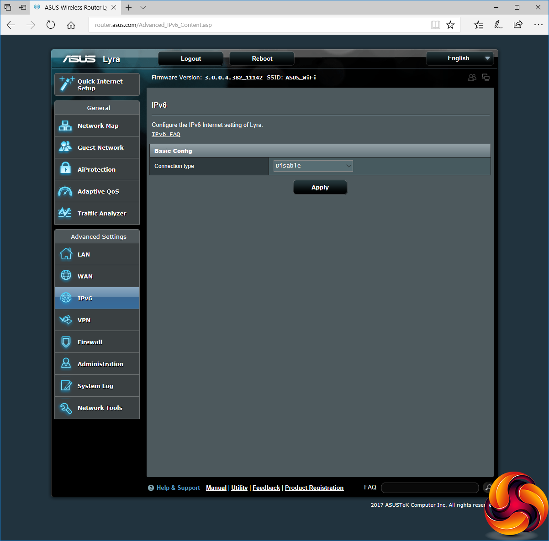This screenshot has width=549, height=541.
Task: Click the Share page icon
Action: point(518,25)
